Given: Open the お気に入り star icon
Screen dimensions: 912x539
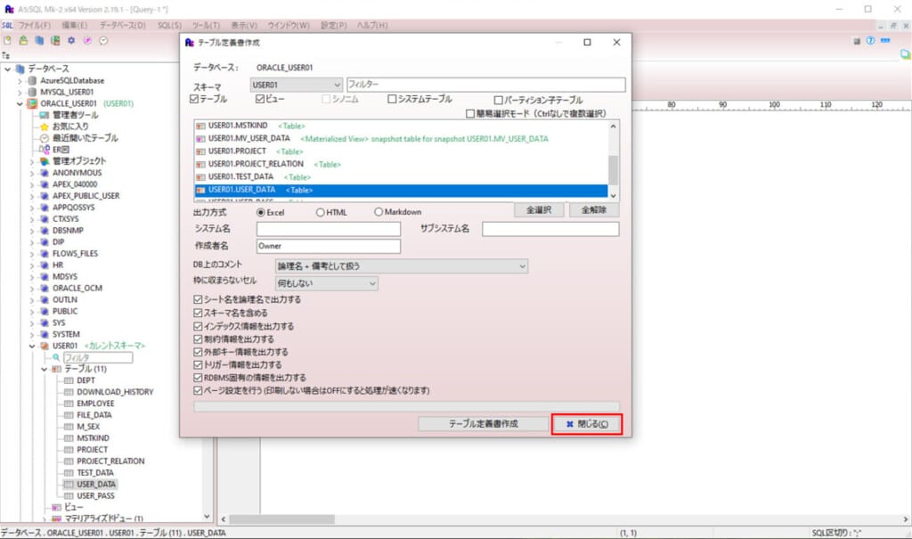Looking at the screenshot, I should [x=44, y=126].
